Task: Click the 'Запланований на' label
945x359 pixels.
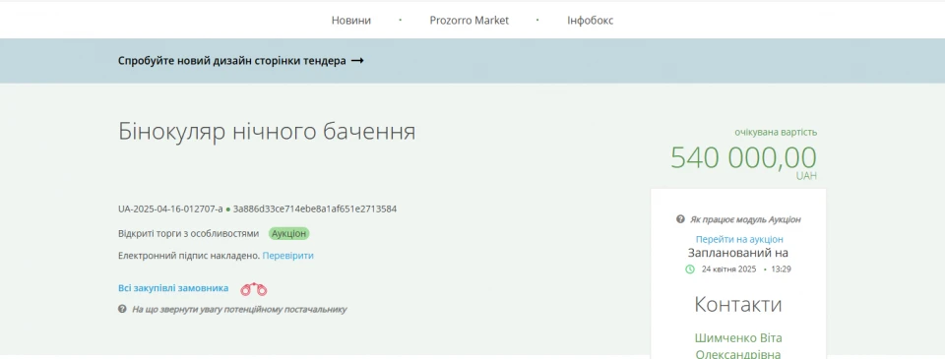Action: pyautogui.click(x=738, y=253)
